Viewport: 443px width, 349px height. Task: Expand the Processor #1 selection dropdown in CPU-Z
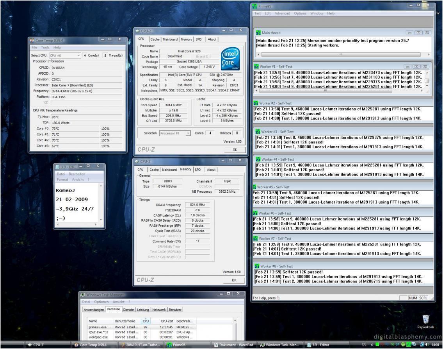click(x=175, y=133)
